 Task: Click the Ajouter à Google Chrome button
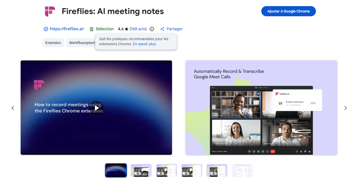click(x=288, y=11)
